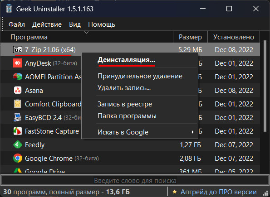This screenshot has width=270, height=197.
Task: Open the Файл menu
Action: pyautogui.click(x=17, y=24)
